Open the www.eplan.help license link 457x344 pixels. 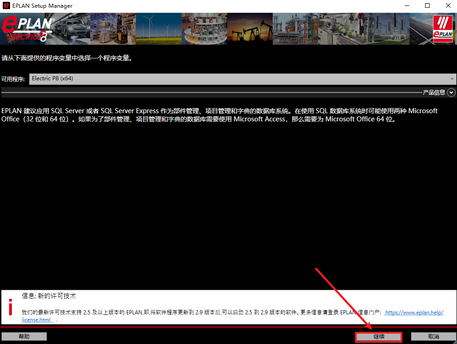(414, 313)
